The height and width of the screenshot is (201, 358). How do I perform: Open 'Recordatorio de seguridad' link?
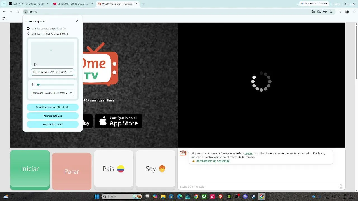[x=213, y=161]
